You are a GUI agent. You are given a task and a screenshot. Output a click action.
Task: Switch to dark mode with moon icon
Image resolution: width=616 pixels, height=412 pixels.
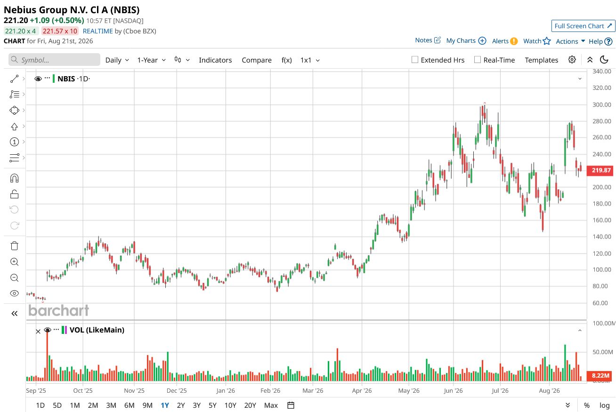coord(604,60)
